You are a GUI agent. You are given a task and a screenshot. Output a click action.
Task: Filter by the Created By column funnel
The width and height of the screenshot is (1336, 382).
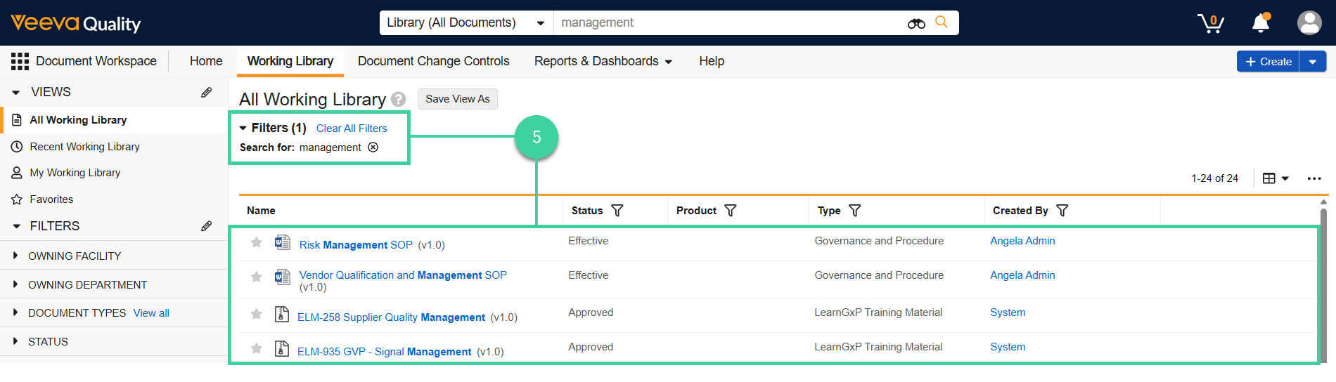click(x=1062, y=211)
